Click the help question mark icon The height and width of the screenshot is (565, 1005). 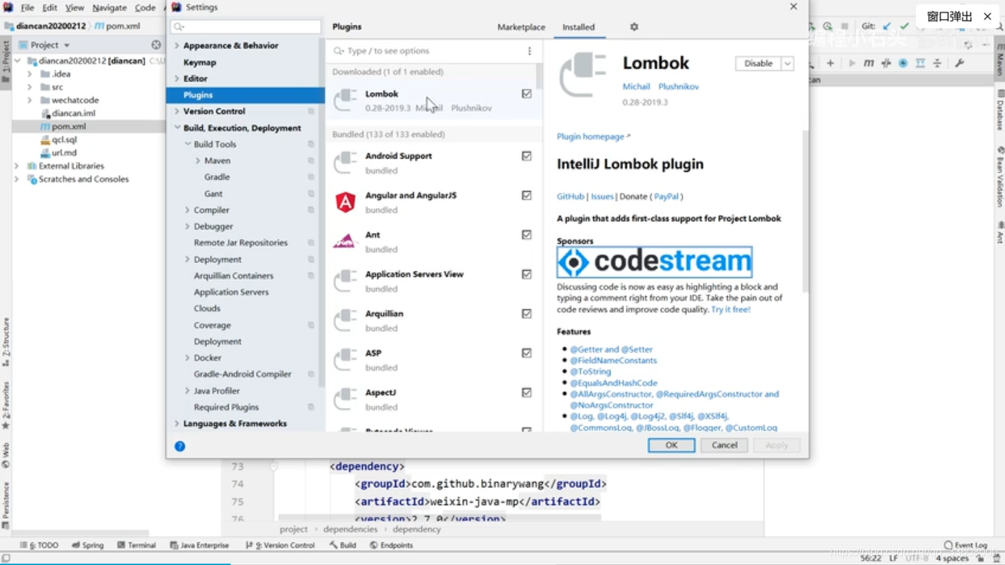[180, 446]
